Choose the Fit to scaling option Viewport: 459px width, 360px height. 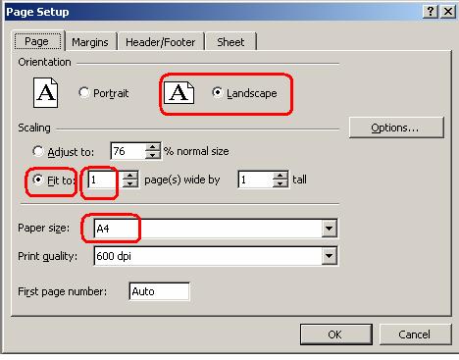point(38,180)
